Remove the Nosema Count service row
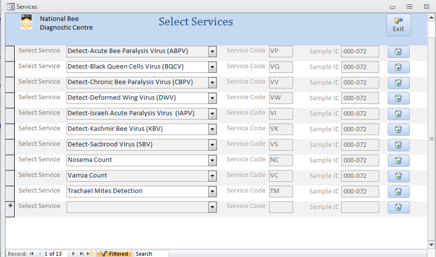Screen dimensions: 436x257 click(398, 161)
